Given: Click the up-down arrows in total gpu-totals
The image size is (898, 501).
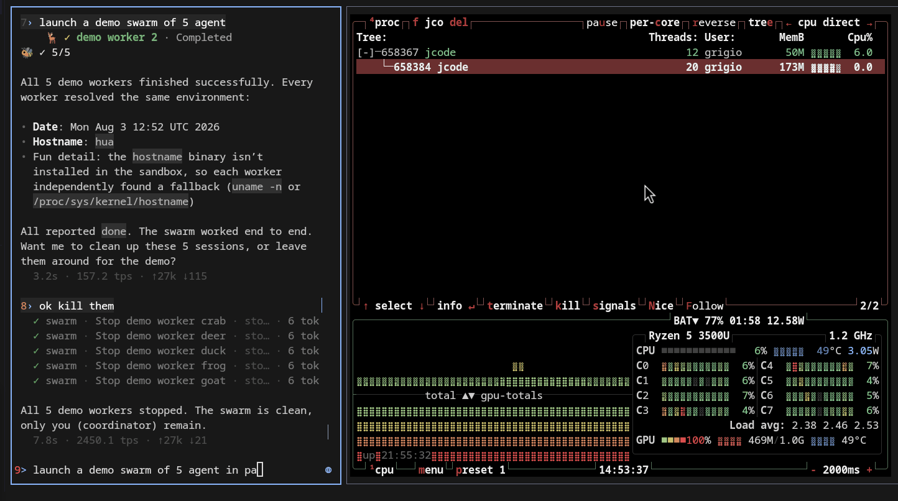Looking at the screenshot, I should 468,395.
